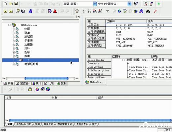The image size is (172, 132).
Task: Switch to the 过滤器 tab
Action: 22,83
